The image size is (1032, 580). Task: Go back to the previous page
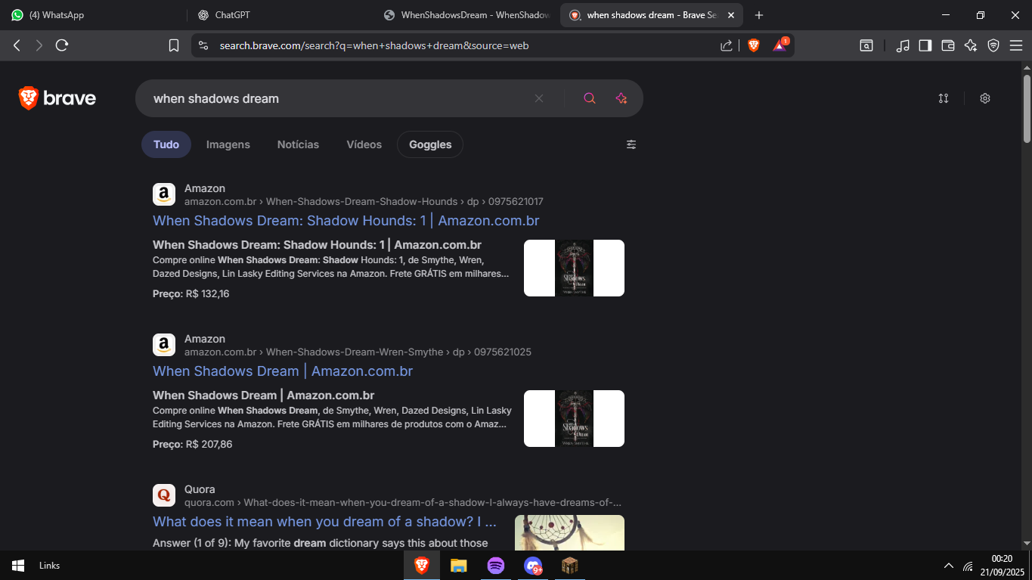tap(17, 45)
